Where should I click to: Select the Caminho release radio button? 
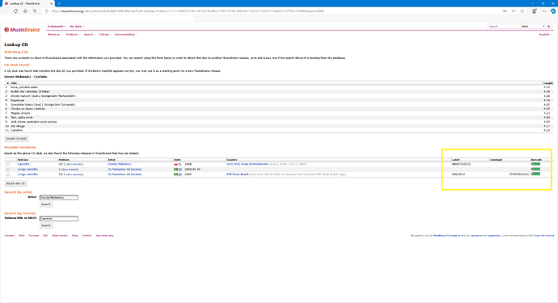coord(8,164)
